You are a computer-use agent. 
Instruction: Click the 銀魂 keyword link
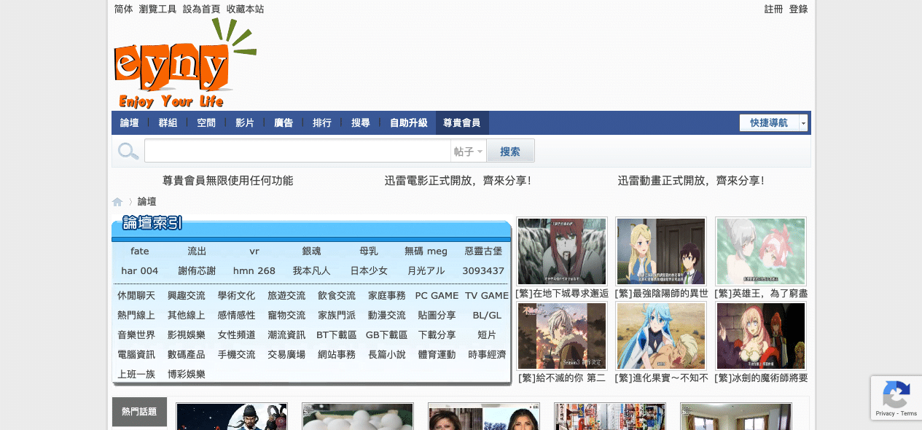coord(311,251)
